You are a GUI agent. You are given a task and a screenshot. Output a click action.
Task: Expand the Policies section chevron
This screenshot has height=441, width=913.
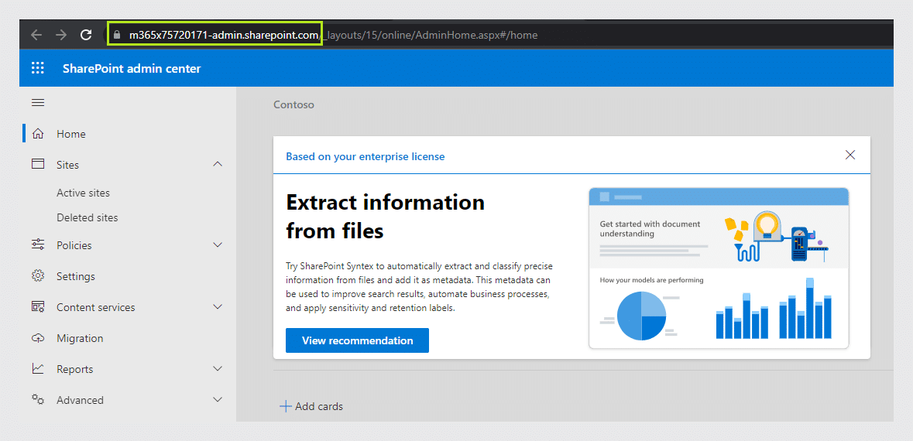click(218, 245)
